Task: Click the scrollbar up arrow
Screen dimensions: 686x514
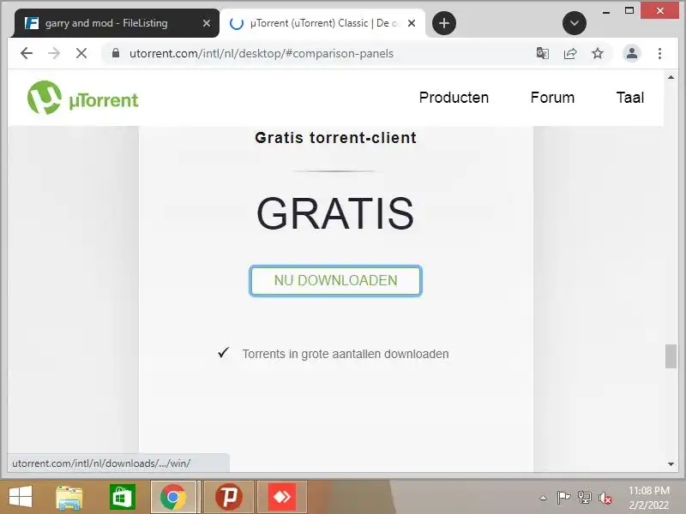Action: tap(671, 77)
